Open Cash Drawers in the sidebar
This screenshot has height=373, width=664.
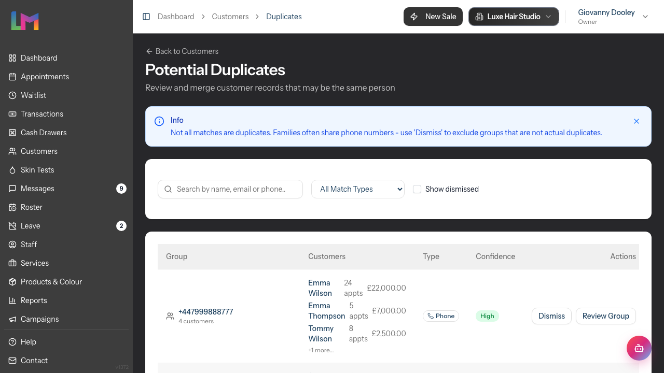pyautogui.click(x=44, y=133)
